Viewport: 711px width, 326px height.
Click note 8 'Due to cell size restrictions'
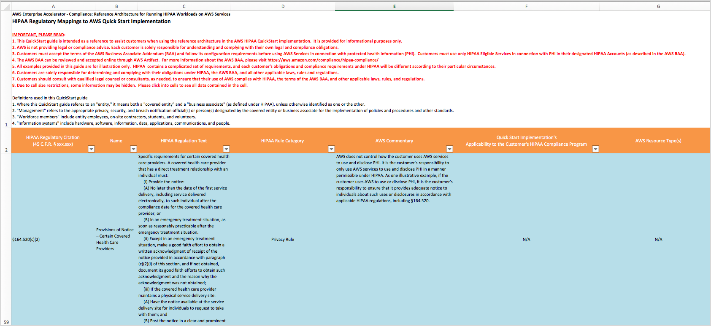[x=130, y=86]
